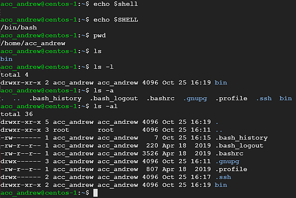296x198 pixels.
Task: Click blue "bin" under the plain ls command
Action: 7,59
